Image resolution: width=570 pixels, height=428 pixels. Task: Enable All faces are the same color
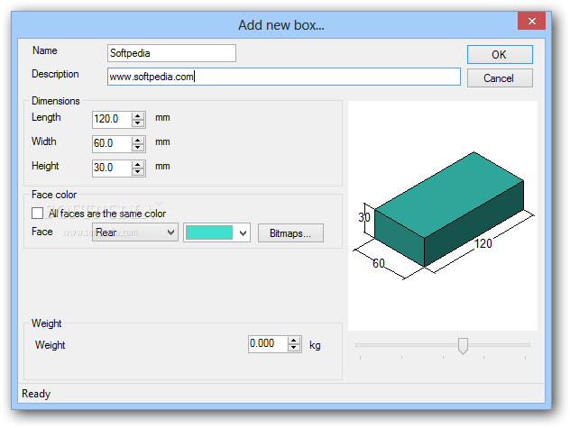tap(38, 214)
